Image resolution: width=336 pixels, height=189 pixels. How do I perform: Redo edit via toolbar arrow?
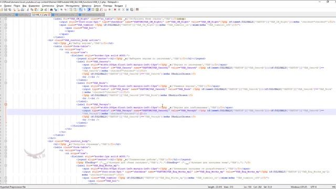click(46, 9)
